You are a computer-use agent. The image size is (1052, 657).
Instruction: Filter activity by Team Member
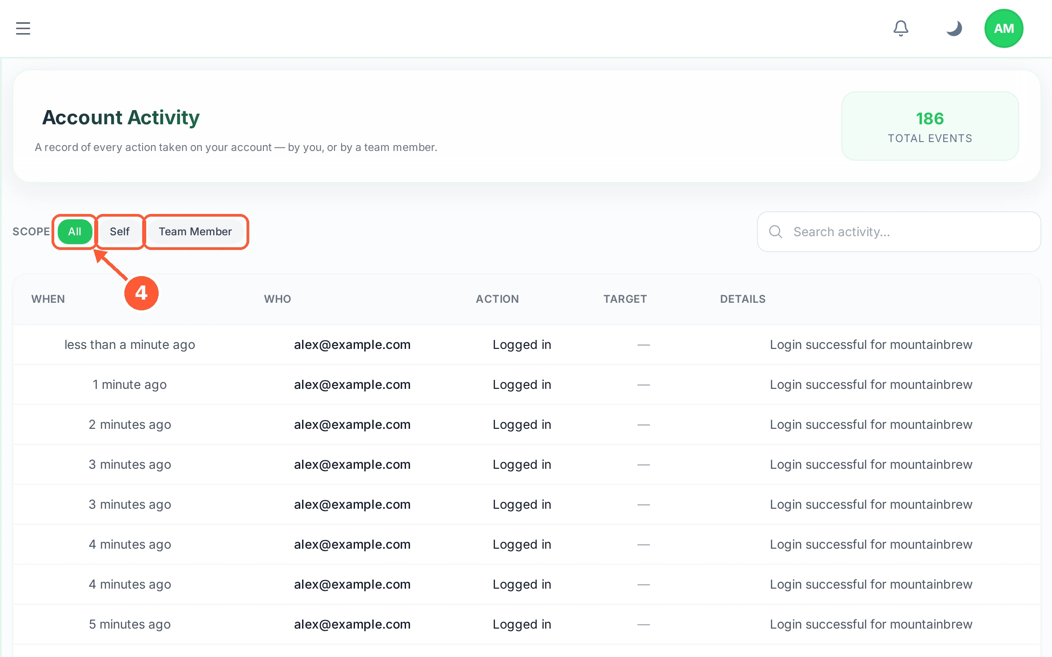[195, 232]
